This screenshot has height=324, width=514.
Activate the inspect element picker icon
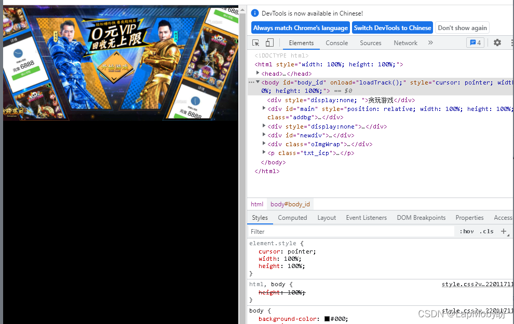[x=255, y=43]
